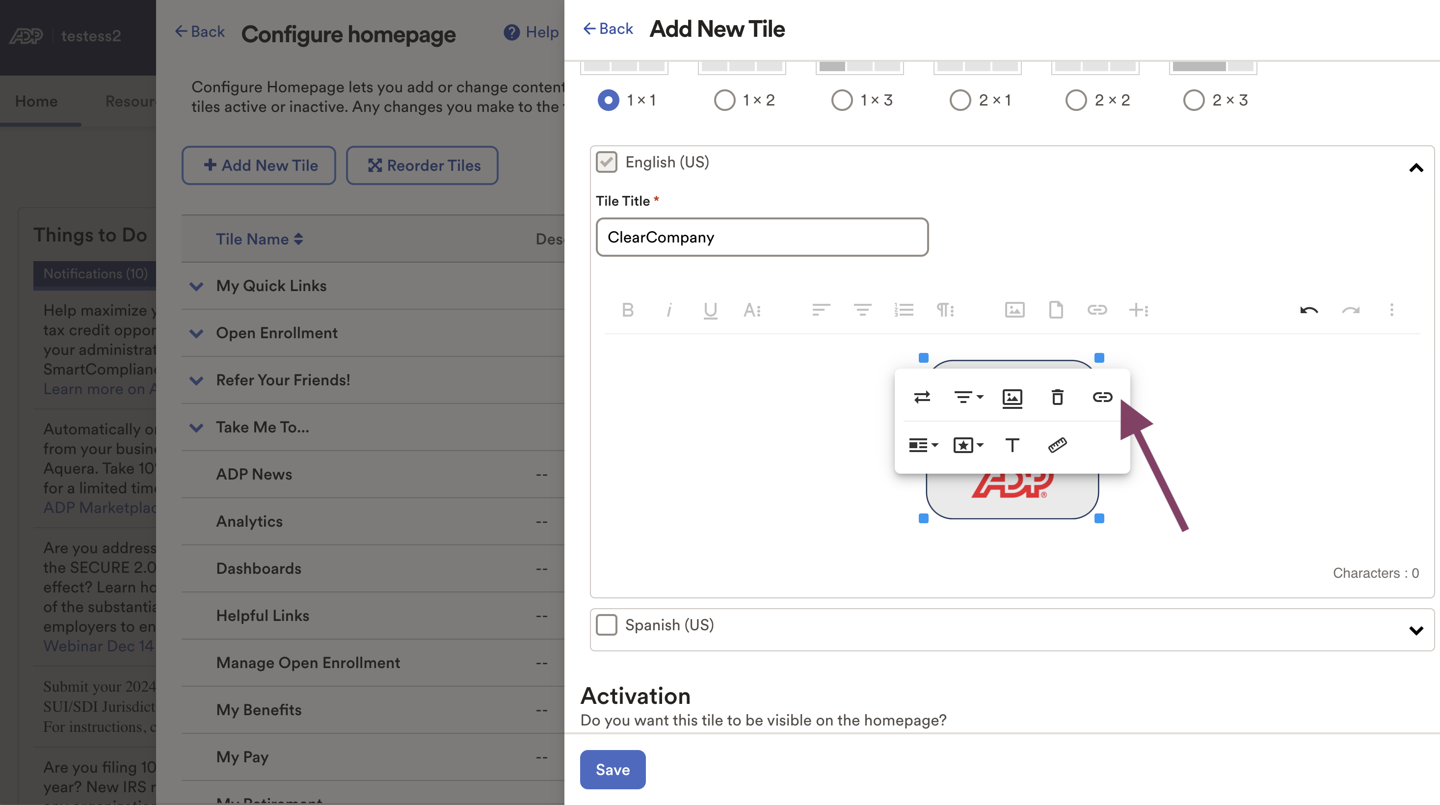Screen dimensions: 1440x805
Task: Click the Reorder Tiles button
Action: (x=422, y=165)
